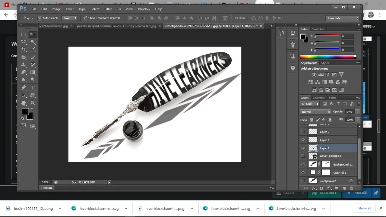Toggle Quick Mask mode icon
This screenshot has width=386, height=217.
(x=24, y=125)
